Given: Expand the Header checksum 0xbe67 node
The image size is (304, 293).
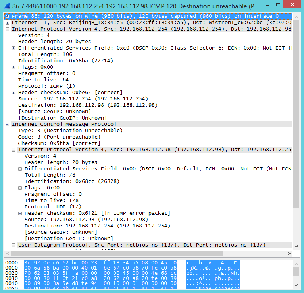Looking at the screenshot, I should [14, 93].
